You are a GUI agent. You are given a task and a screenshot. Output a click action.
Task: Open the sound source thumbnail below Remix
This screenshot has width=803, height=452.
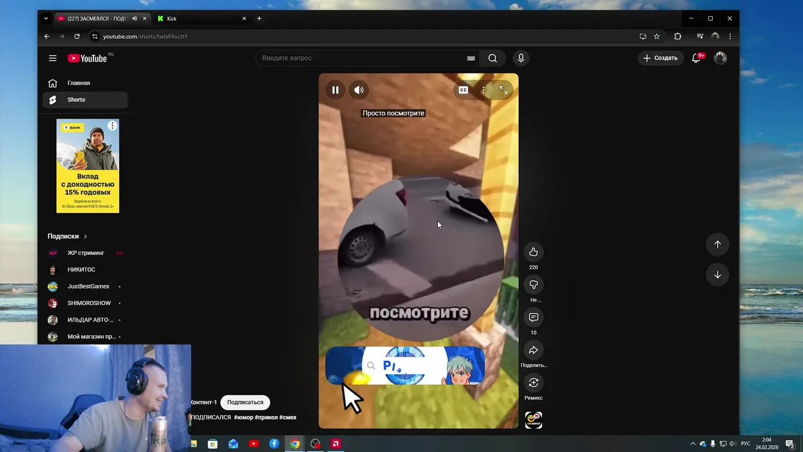click(x=533, y=420)
